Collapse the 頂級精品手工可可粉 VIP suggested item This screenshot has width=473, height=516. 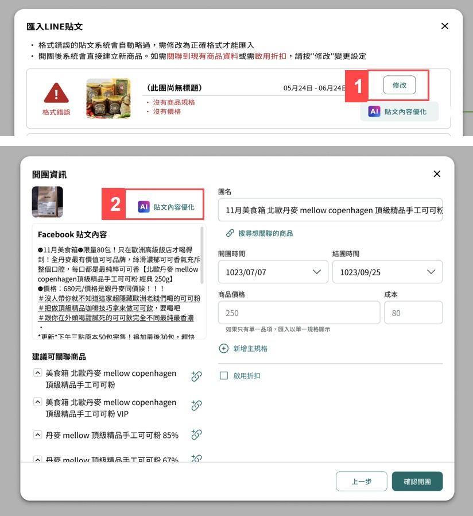coord(38,402)
